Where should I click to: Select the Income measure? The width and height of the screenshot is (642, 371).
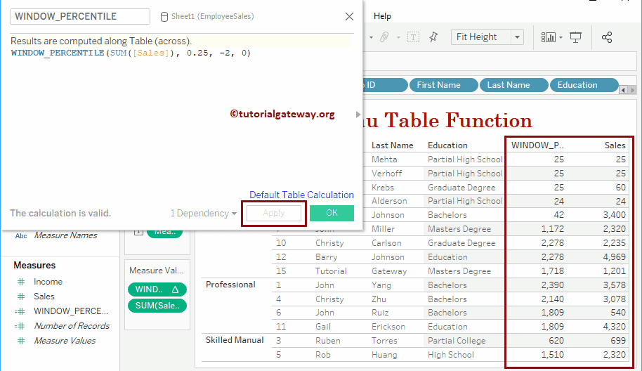pyautogui.click(x=48, y=282)
